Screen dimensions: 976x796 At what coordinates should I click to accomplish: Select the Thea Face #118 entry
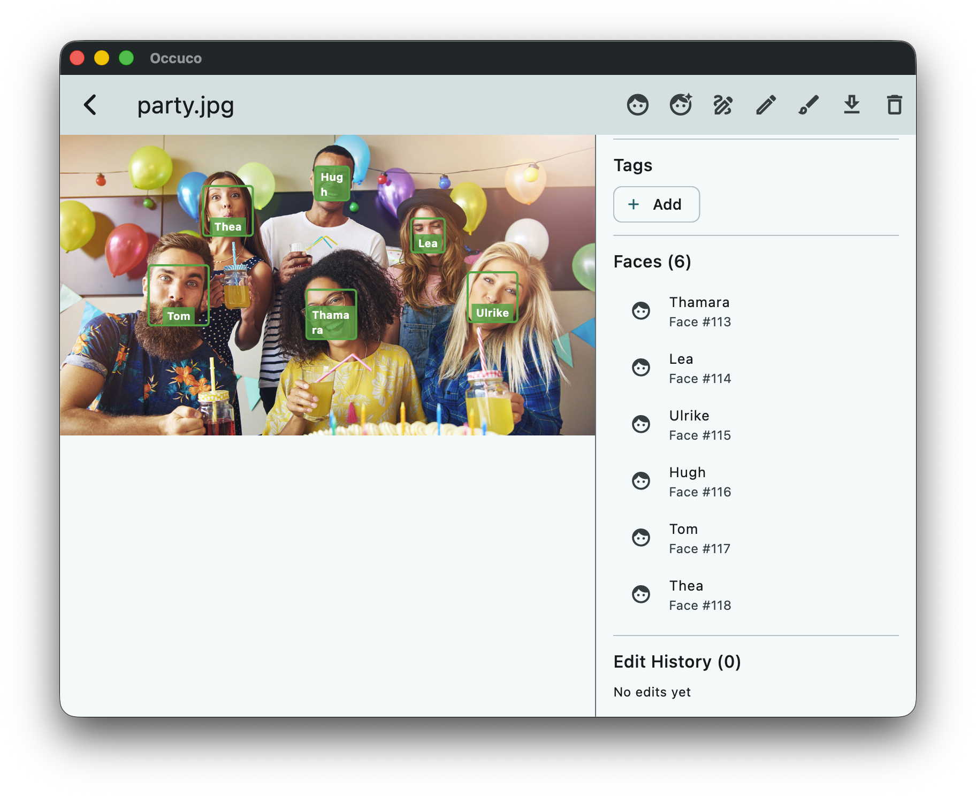pos(700,594)
